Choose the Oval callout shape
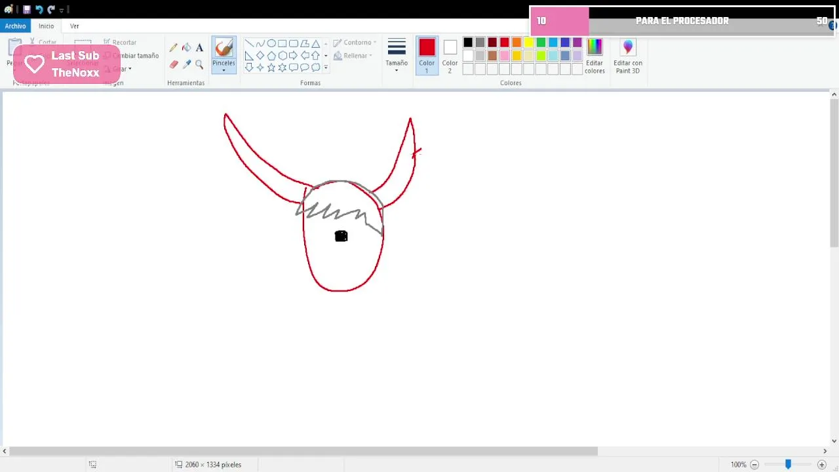839x472 pixels. click(305, 68)
